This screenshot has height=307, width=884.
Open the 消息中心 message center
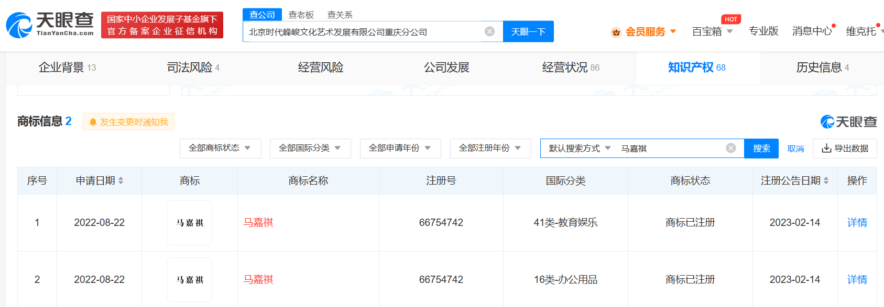click(812, 31)
